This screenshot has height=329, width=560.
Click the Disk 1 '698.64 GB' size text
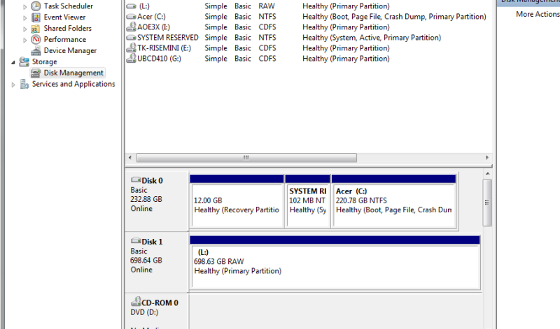[146, 261]
